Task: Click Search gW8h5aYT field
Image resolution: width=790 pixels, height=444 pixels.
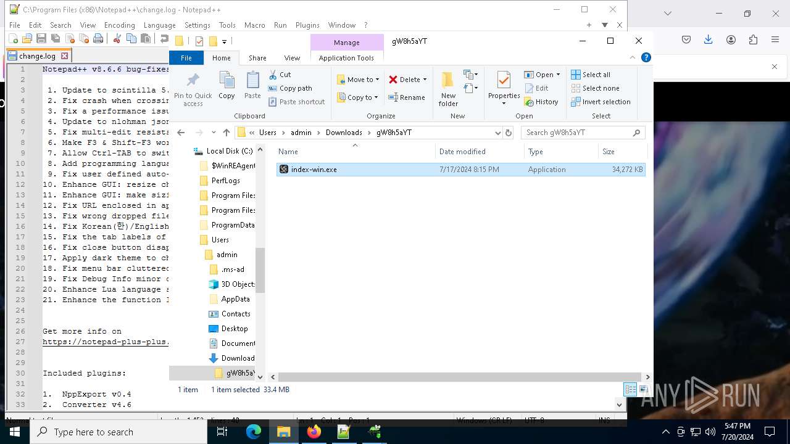Action: [583, 133]
